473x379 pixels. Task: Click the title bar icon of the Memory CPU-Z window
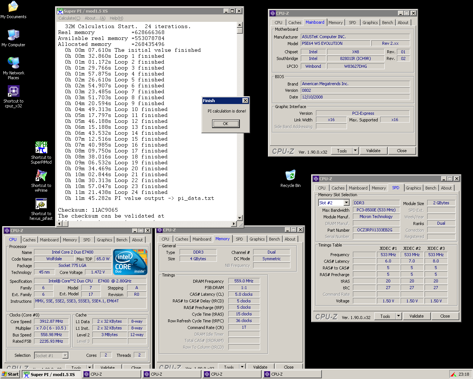(160, 230)
